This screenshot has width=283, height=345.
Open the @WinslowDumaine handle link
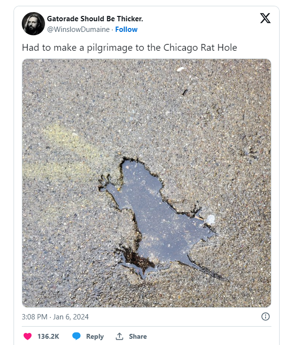click(x=78, y=29)
